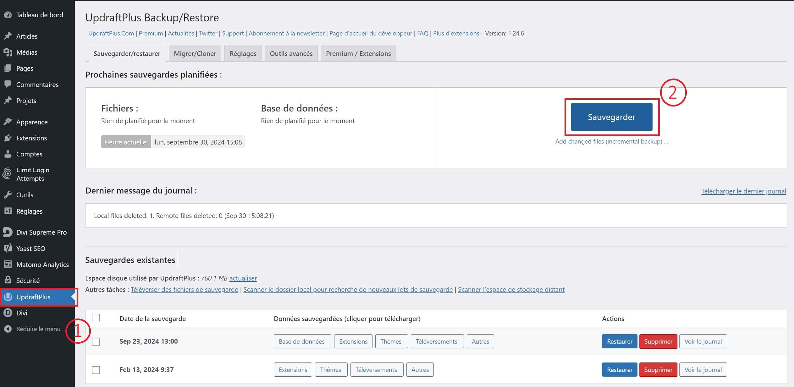Image resolution: width=794 pixels, height=387 pixels.
Task: Open Abonnement à la newsletter link
Action: [x=286, y=33]
